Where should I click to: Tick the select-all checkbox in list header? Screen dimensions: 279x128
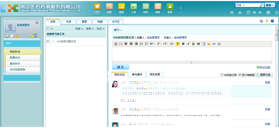coord(48,28)
